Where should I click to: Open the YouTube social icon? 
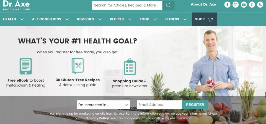click(244, 5)
